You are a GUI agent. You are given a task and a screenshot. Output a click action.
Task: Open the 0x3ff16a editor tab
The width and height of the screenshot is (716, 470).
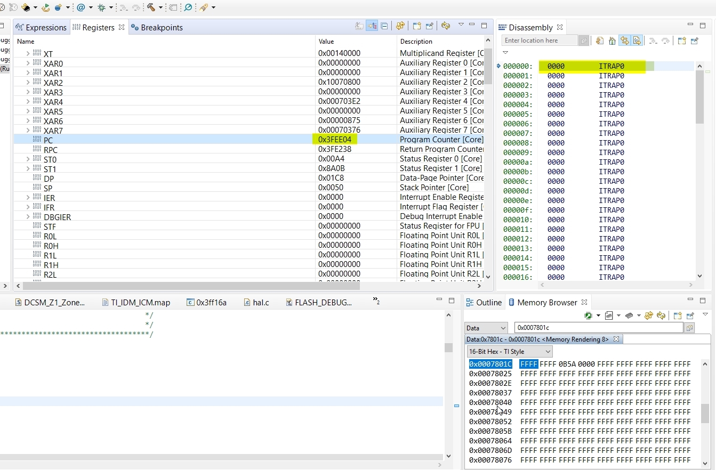(206, 302)
